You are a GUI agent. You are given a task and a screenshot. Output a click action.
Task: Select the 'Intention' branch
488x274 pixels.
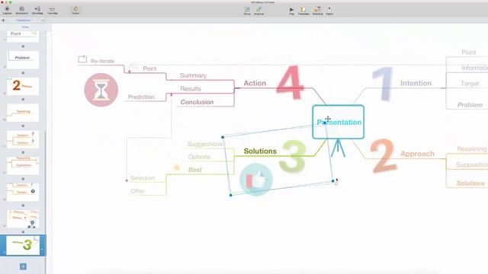[x=416, y=83]
